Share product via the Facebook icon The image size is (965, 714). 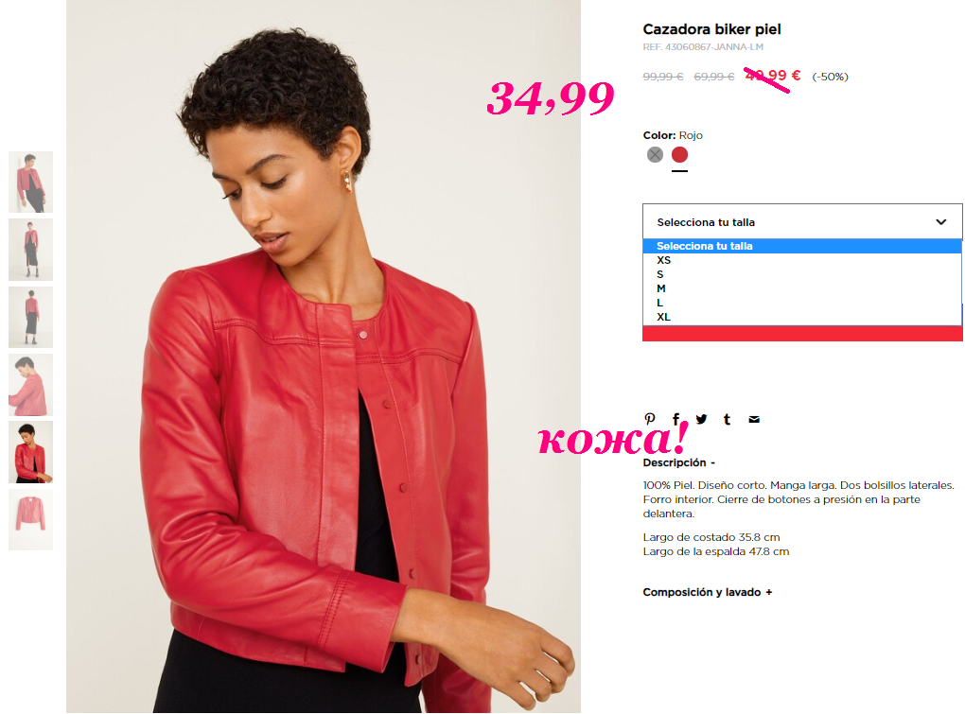[x=675, y=419]
